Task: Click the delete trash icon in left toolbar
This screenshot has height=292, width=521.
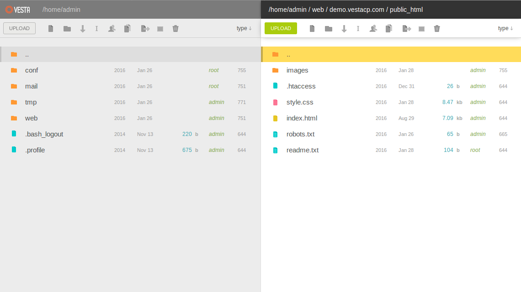Action: coord(175,28)
